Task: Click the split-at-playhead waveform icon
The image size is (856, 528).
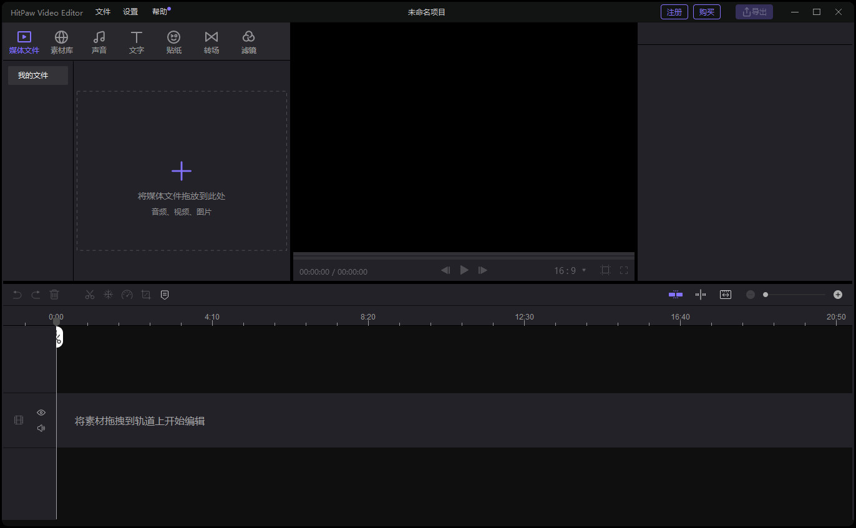Action: click(701, 295)
